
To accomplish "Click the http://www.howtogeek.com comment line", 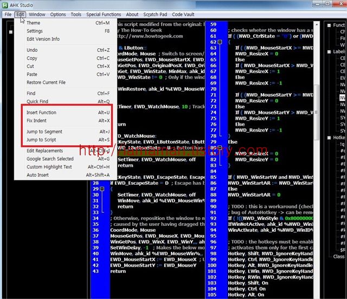I will click(x=150, y=36).
